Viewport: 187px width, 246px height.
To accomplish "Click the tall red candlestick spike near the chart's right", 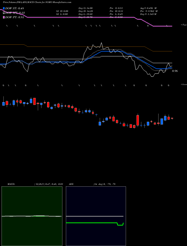I will pyautogui.click(x=138, y=120).
